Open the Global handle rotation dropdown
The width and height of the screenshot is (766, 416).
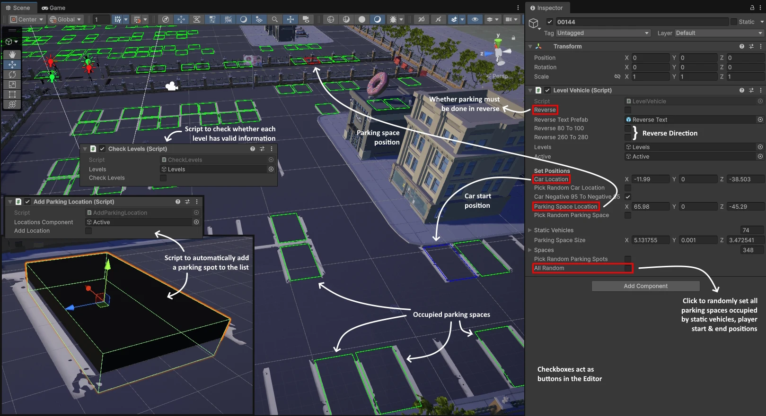(66, 19)
